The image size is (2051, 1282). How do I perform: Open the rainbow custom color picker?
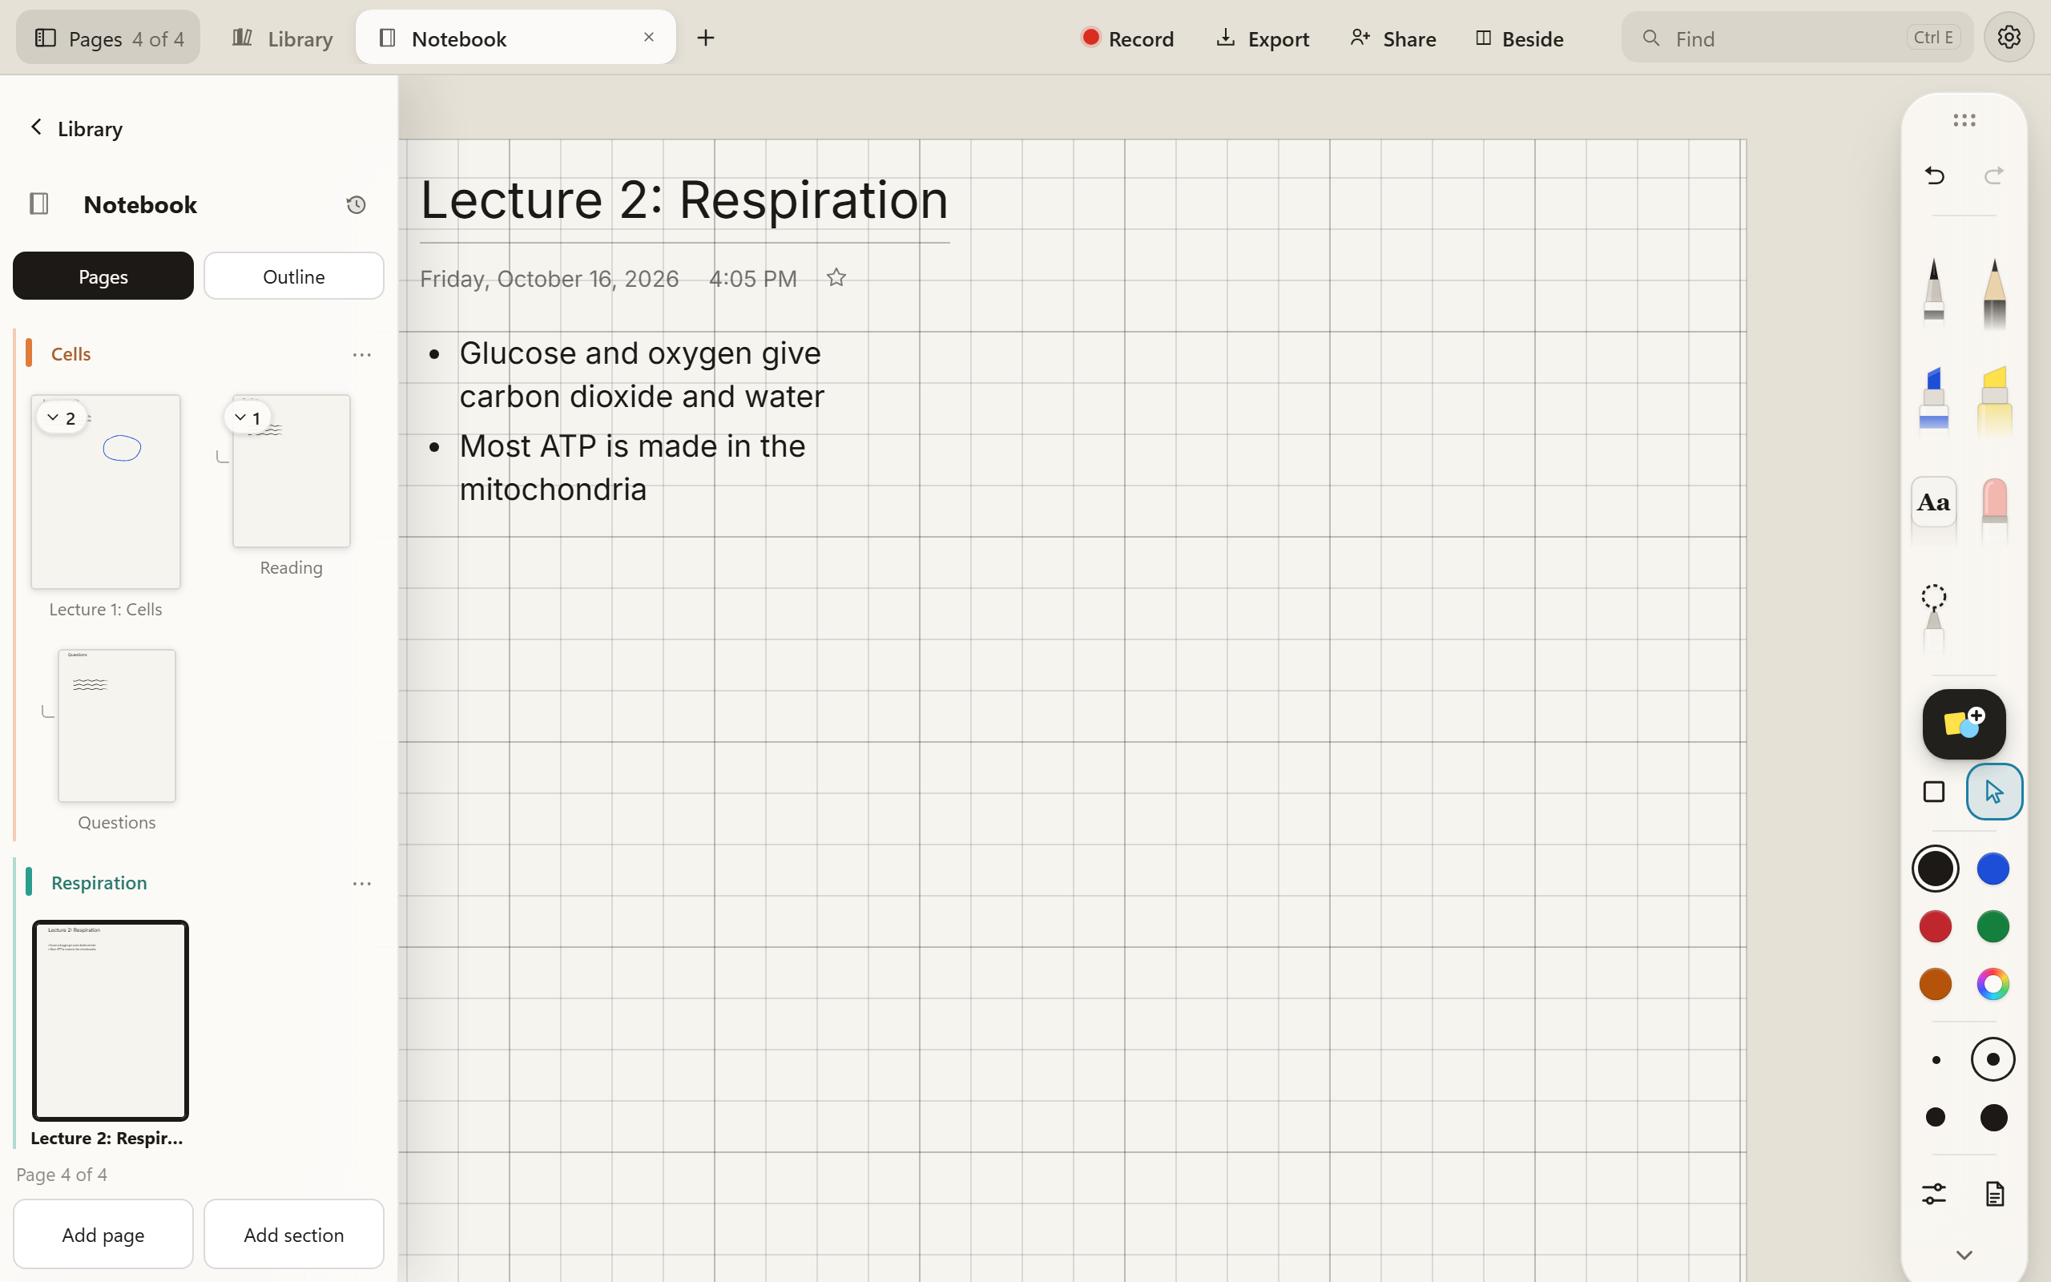click(x=1993, y=984)
